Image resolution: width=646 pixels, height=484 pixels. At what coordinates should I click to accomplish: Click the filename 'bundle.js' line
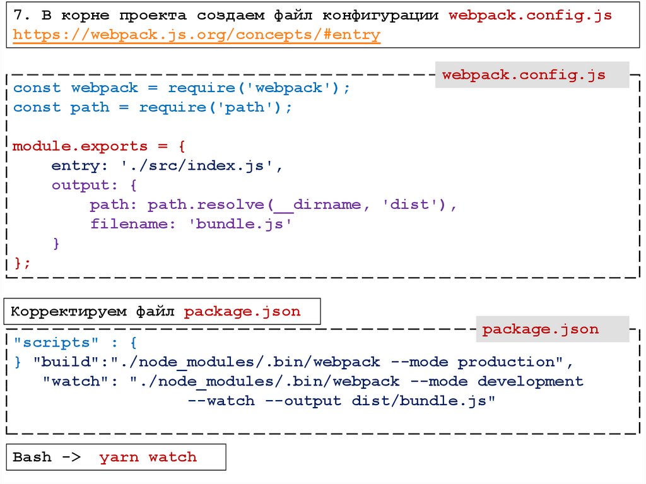(192, 224)
